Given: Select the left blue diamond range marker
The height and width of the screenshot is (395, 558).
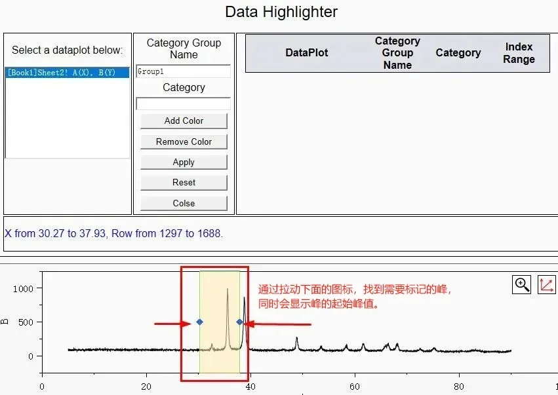Looking at the screenshot, I should point(199,322).
